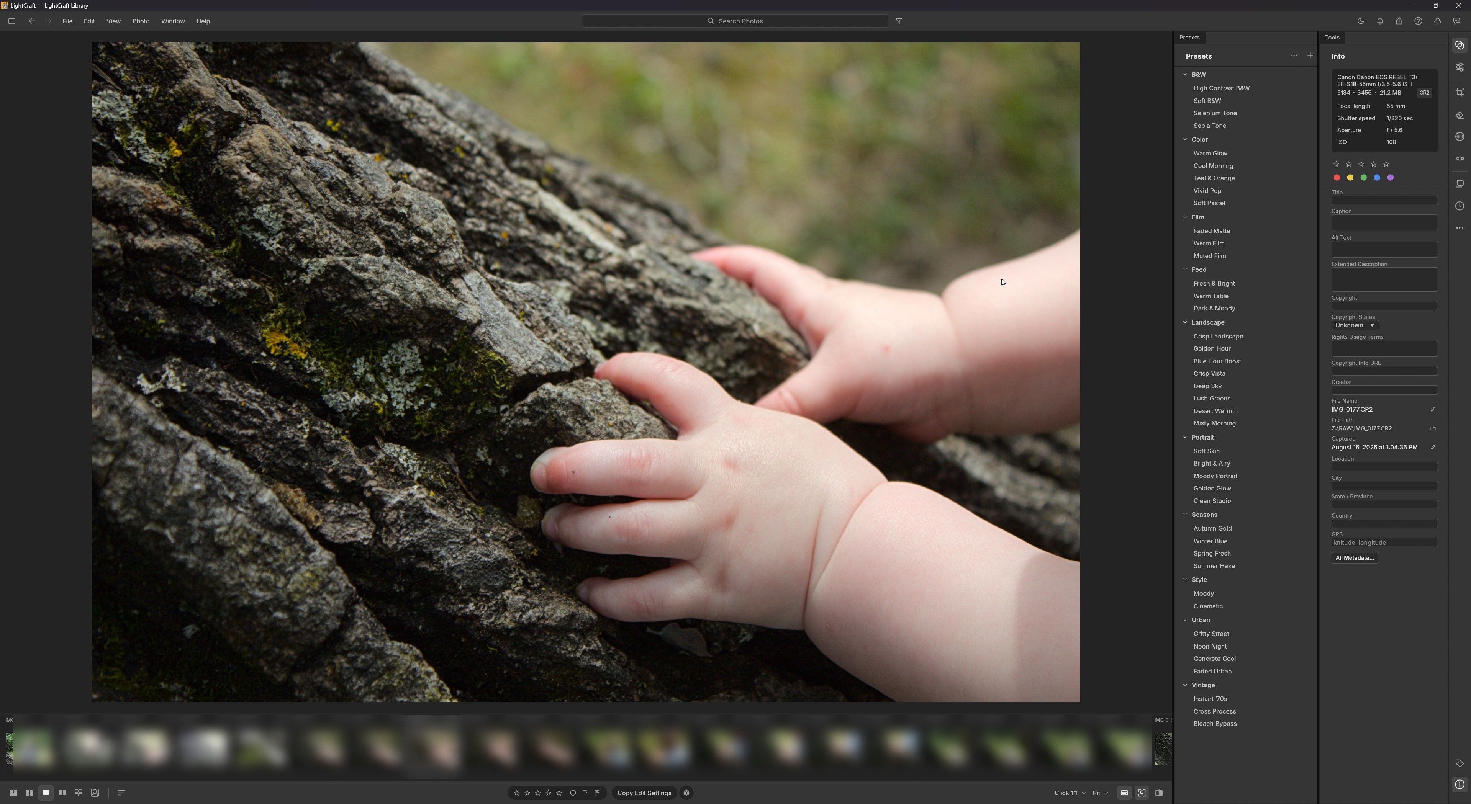Open the Copyright Status Unknown dropdown
The image size is (1471, 804).
(1355, 325)
